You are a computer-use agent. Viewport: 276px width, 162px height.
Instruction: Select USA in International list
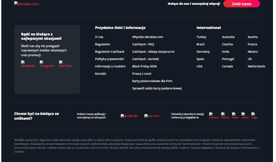click(x=199, y=67)
